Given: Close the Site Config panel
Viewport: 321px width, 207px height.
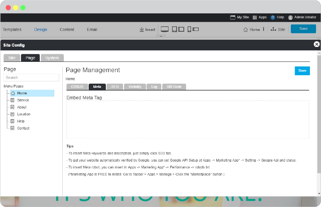Looking at the screenshot, I should coord(316,44).
